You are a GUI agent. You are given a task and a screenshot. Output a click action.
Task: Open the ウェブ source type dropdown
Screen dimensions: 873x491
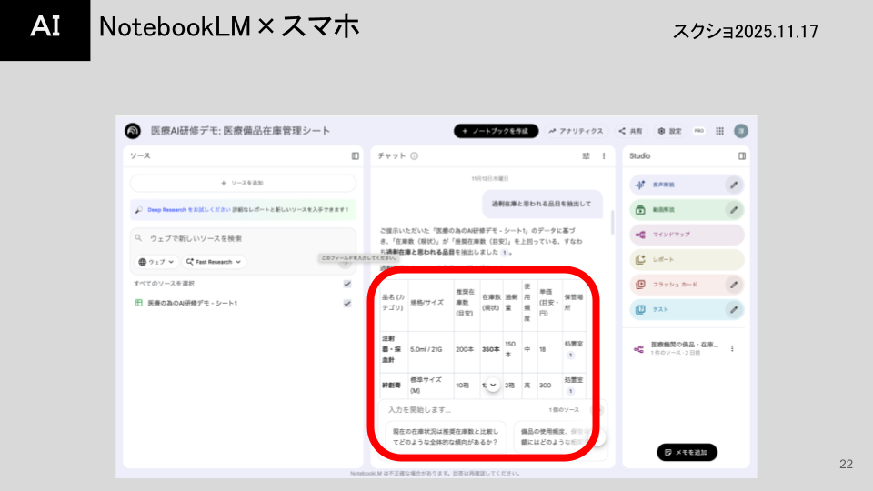pos(156,262)
